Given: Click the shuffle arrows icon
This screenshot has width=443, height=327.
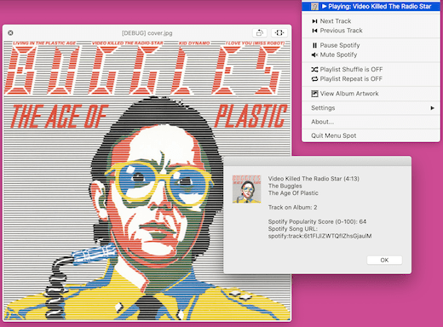Looking at the screenshot, I should (x=314, y=69).
